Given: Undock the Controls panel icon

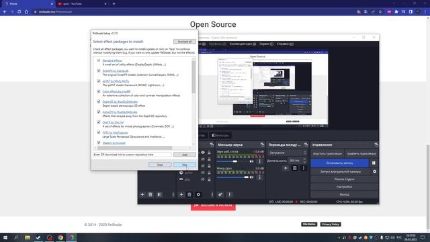Looking at the screenshot, I should (376, 145).
